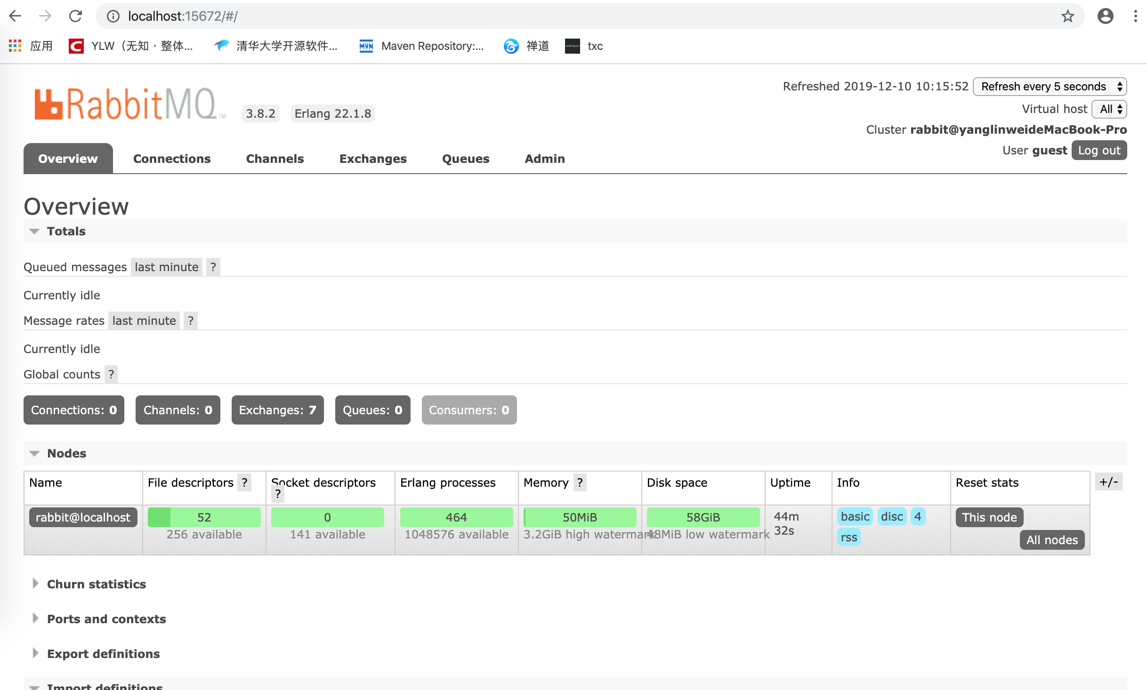Switch to the Admin tab
Image resolution: width=1147 pixels, height=690 pixels.
click(545, 159)
